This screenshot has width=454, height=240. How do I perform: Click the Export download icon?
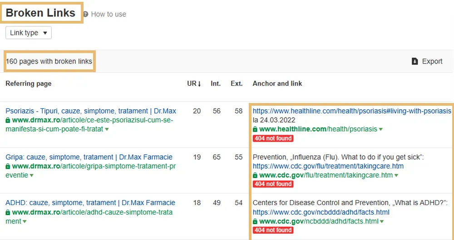[x=415, y=61]
